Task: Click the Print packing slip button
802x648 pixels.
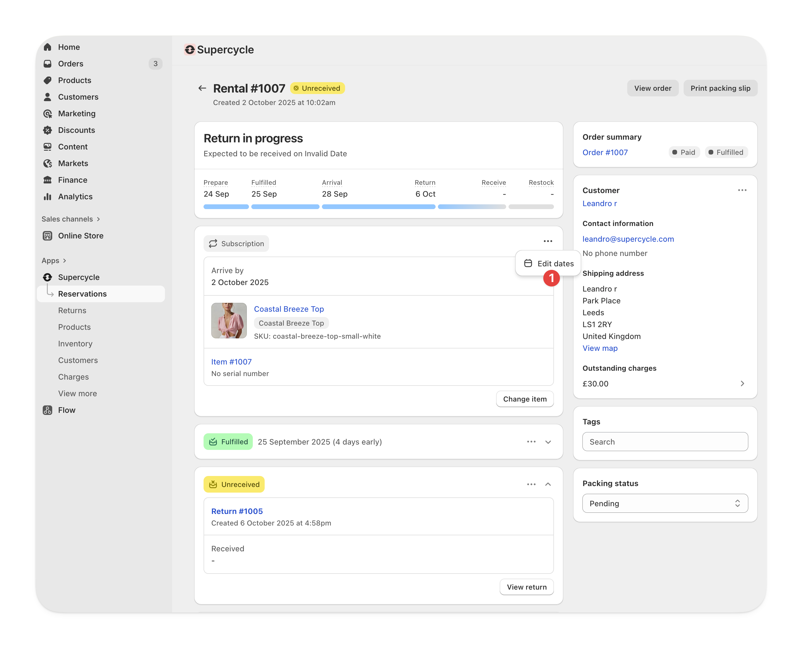Action: click(720, 88)
